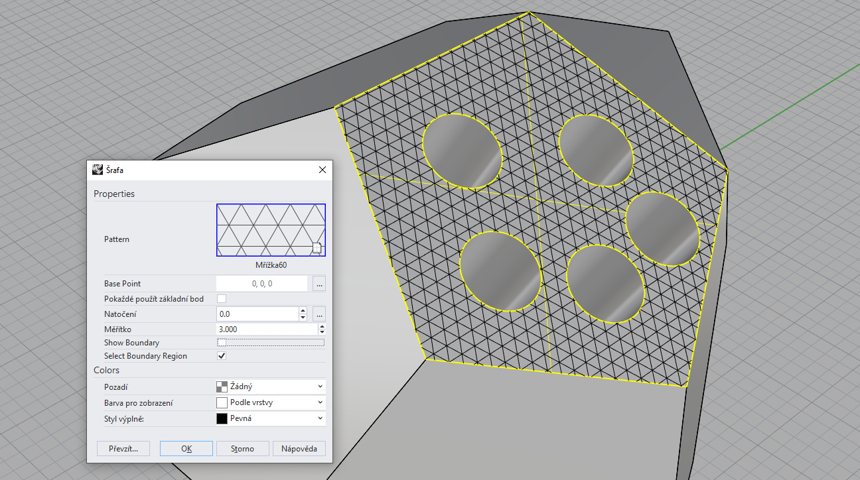The width and height of the screenshot is (860, 480).
Task: Click the black swatch in Styl výplně
Action: [x=222, y=418]
